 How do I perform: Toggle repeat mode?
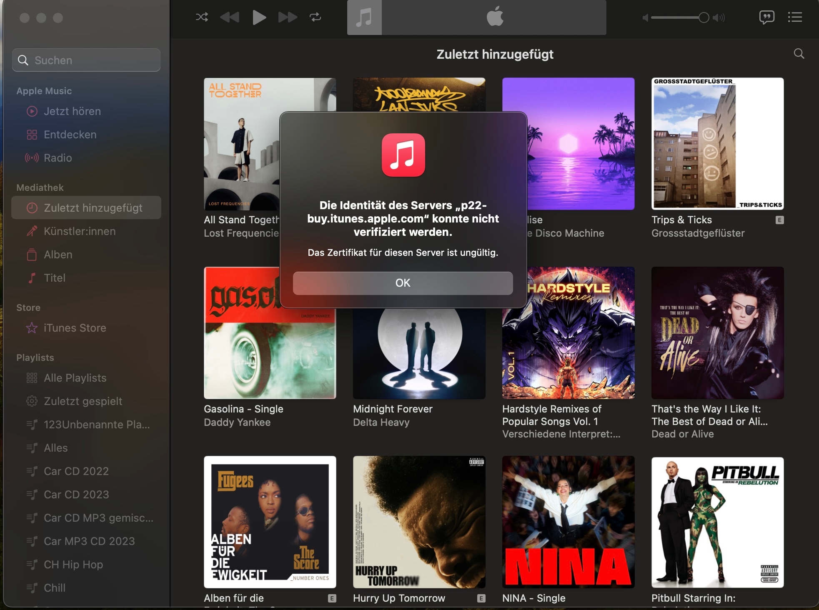pyautogui.click(x=315, y=17)
